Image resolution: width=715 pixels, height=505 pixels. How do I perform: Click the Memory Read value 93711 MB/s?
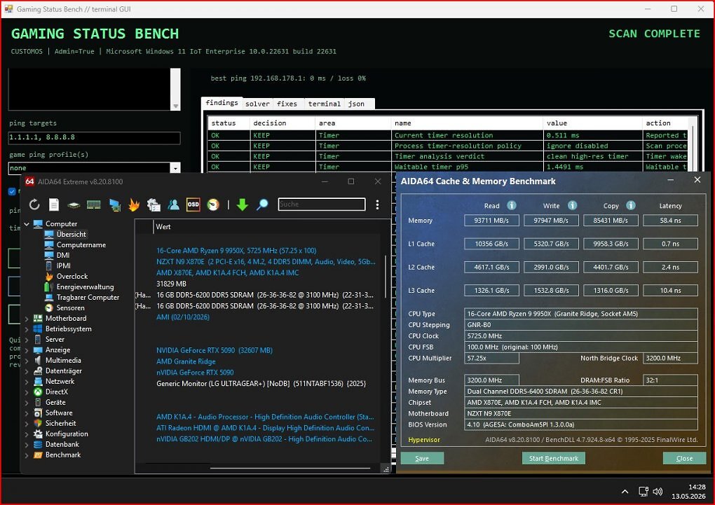point(491,221)
